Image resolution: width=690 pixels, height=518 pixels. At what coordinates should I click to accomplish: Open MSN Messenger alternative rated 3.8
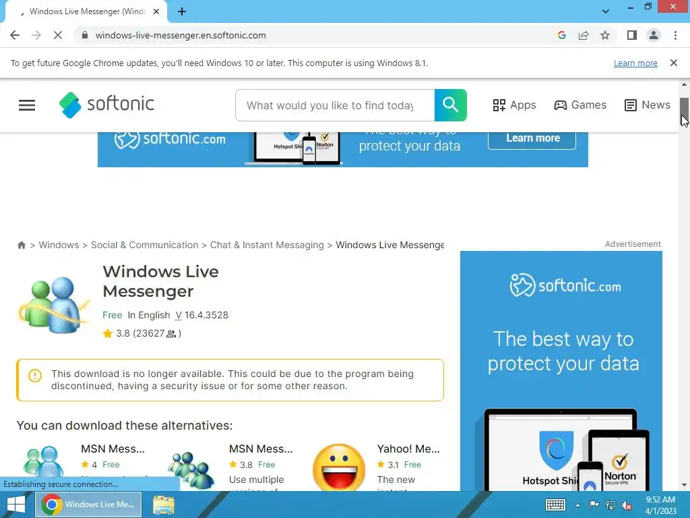[261, 449]
